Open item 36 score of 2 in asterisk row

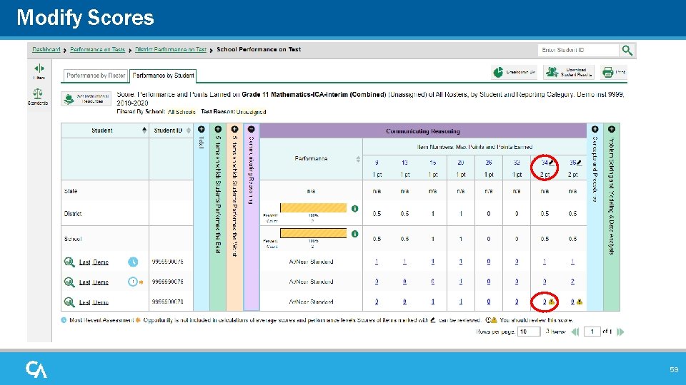[x=572, y=282]
